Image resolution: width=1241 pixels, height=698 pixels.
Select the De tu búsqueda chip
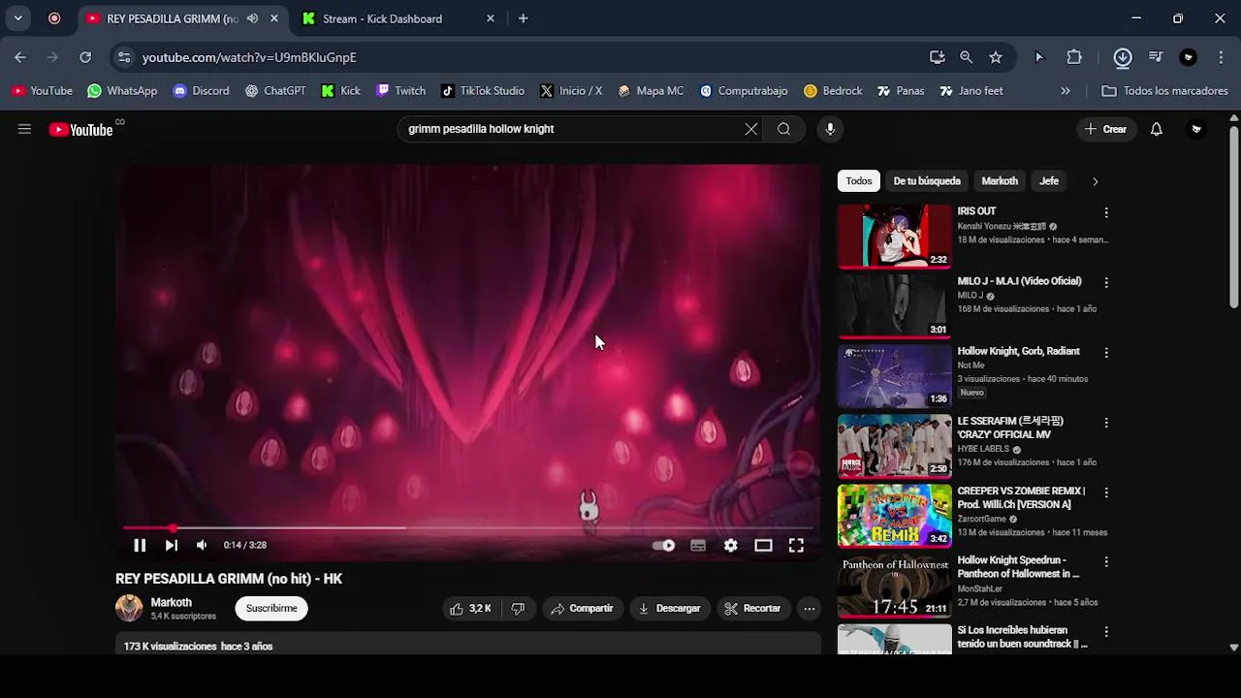pyautogui.click(x=927, y=181)
